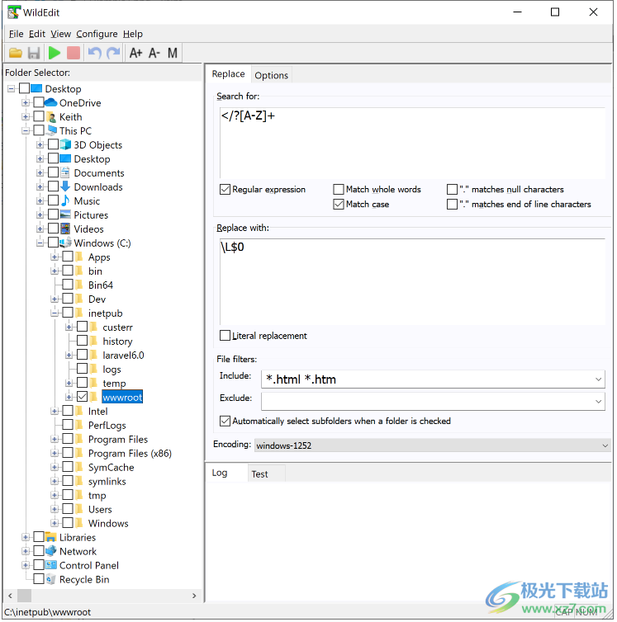Open the Encoding windows-1252 dropdown

(604, 445)
